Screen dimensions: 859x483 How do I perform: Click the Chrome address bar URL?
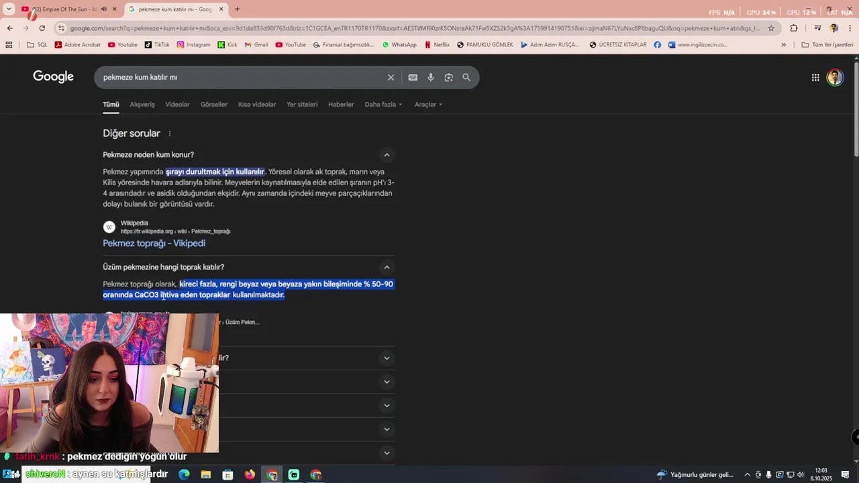tap(415, 28)
